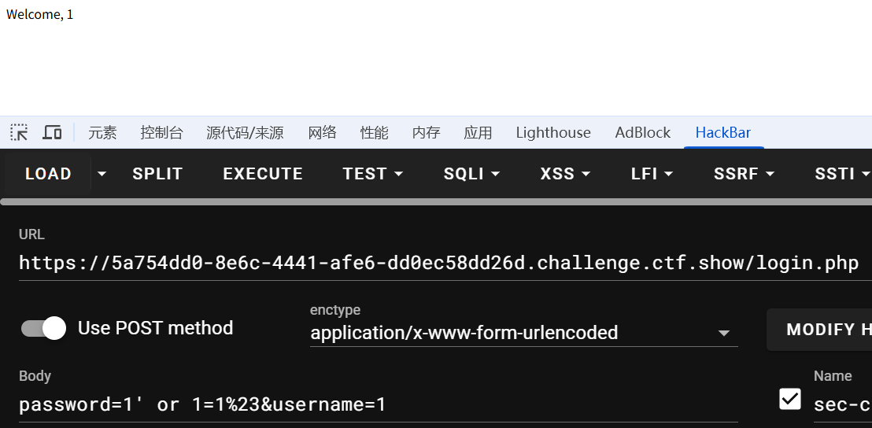Switch to the 控制台 console tab

pos(161,133)
